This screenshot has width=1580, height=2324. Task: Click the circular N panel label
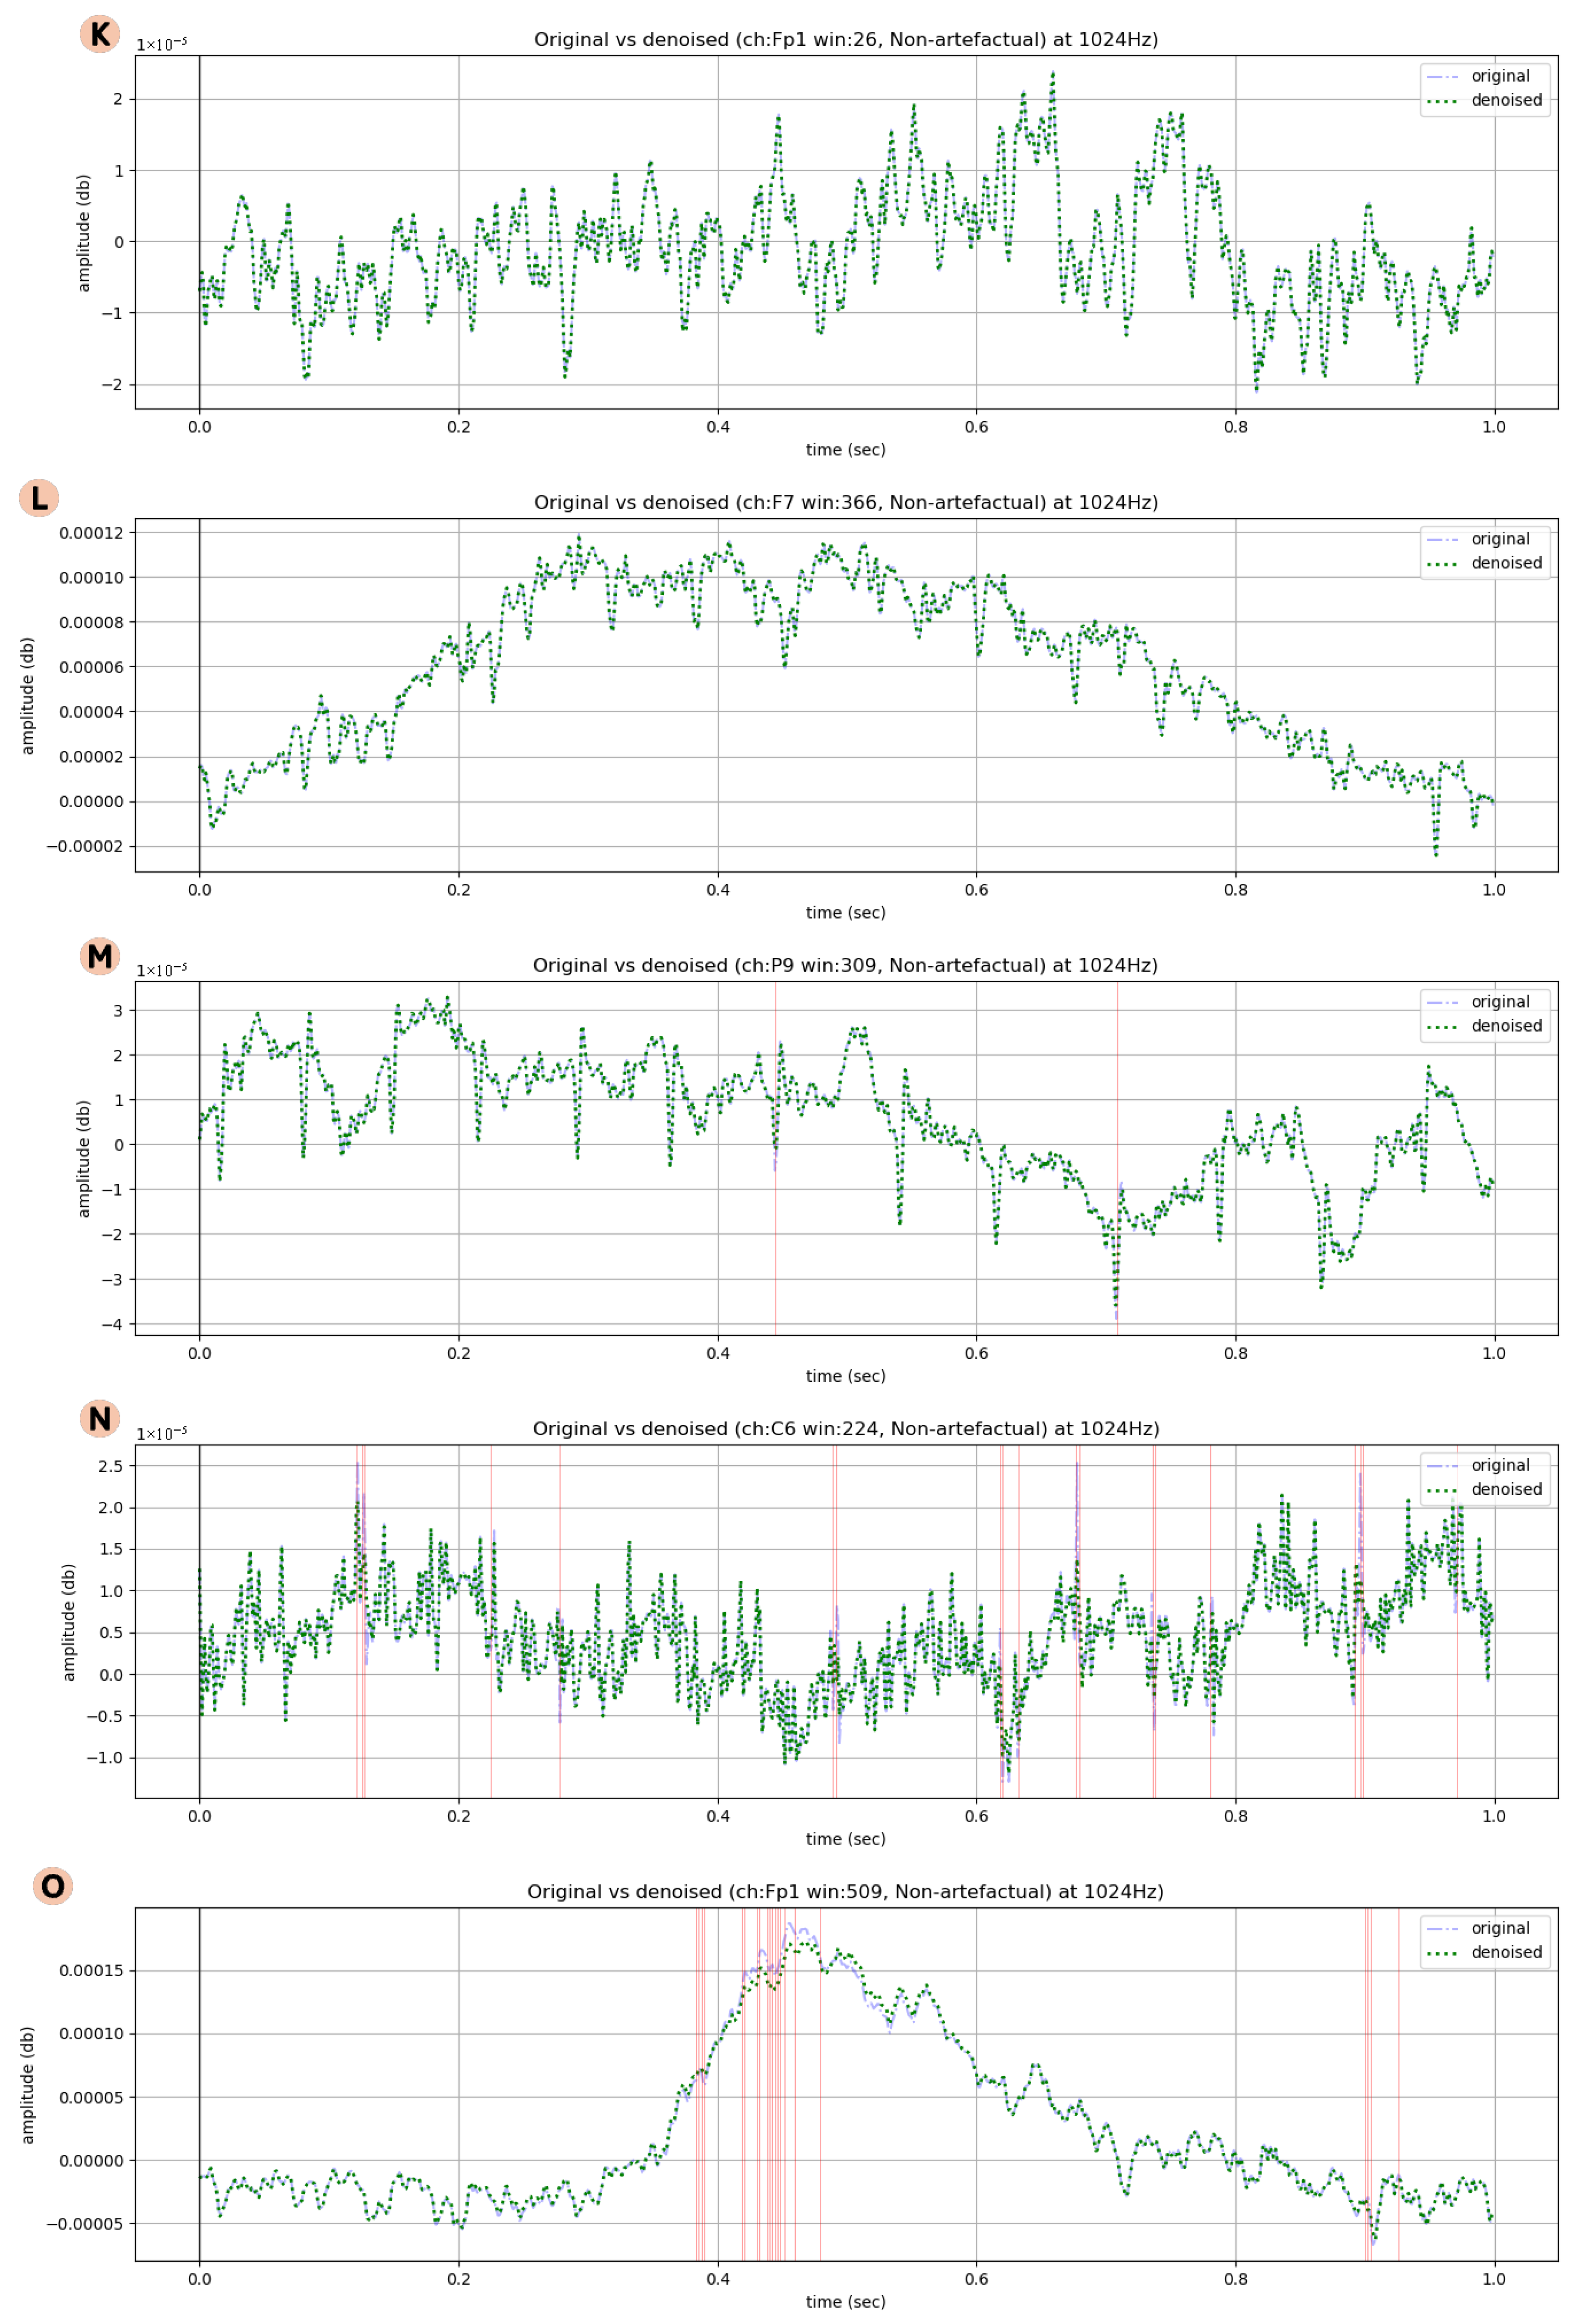99,1419
